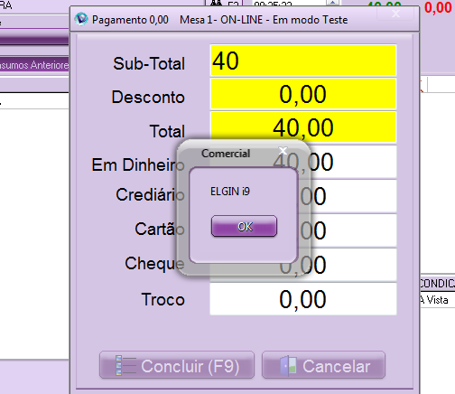Select the Desconto value field

click(303, 94)
